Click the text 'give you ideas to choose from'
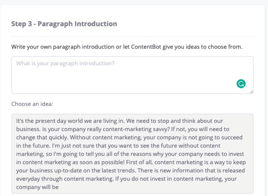This screenshot has height=196, width=268. coord(202,47)
